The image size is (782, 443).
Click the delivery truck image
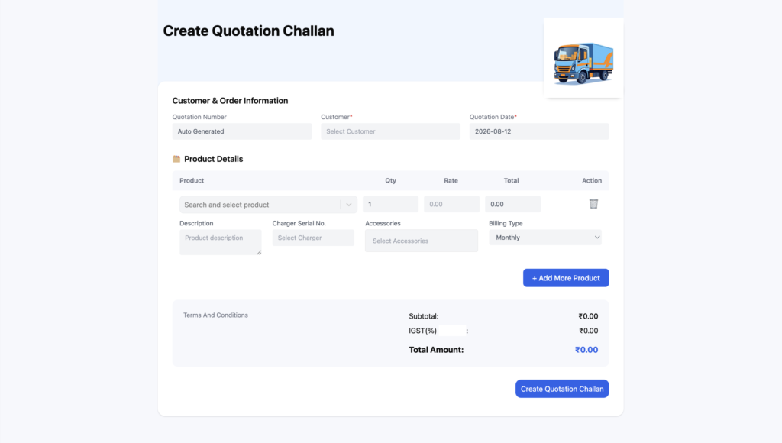coord(583,63)
